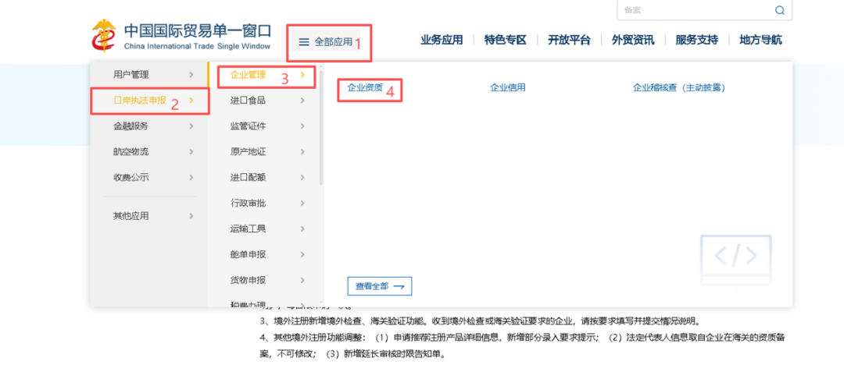Expand the 用户管理 submenu arrow

click(x=191, y=75)
